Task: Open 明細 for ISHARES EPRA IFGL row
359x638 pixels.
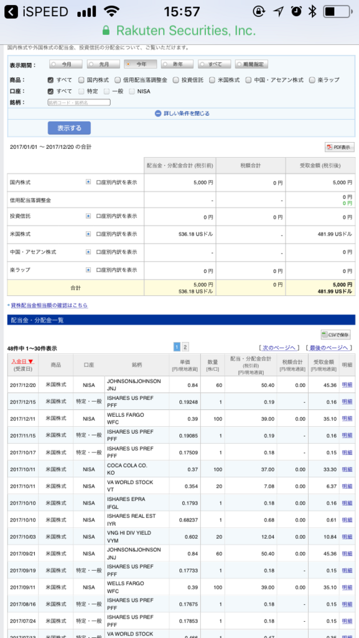Action: point(347,503)
